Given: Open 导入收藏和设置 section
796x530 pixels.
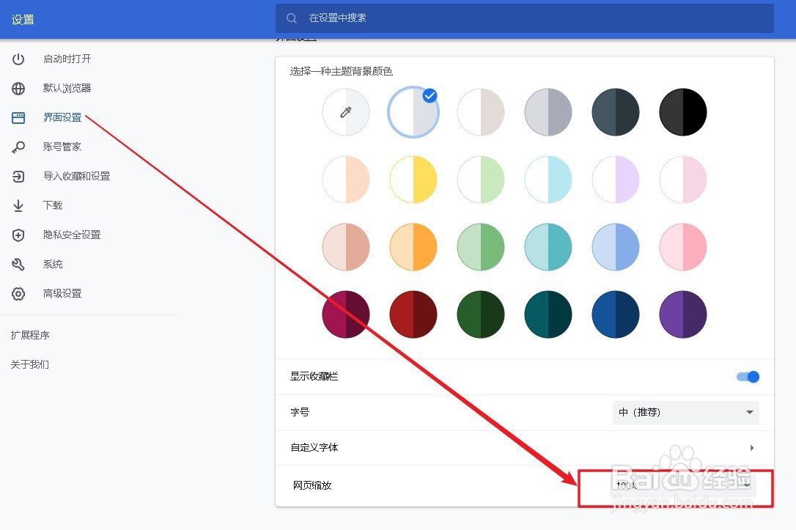Looking at the screenshot, I should [77, 176].
